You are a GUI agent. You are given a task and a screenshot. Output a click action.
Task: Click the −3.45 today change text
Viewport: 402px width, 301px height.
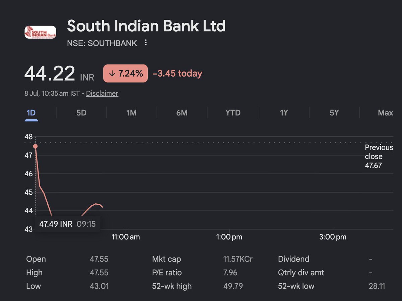click(177, 73)
